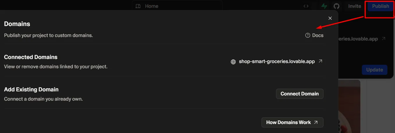Open shop-smart-groceries.lovable.app connected domain link
Image resolution: width=395 pixels, height=133 pixels.
pyautogui.click(x=277, y=62)
